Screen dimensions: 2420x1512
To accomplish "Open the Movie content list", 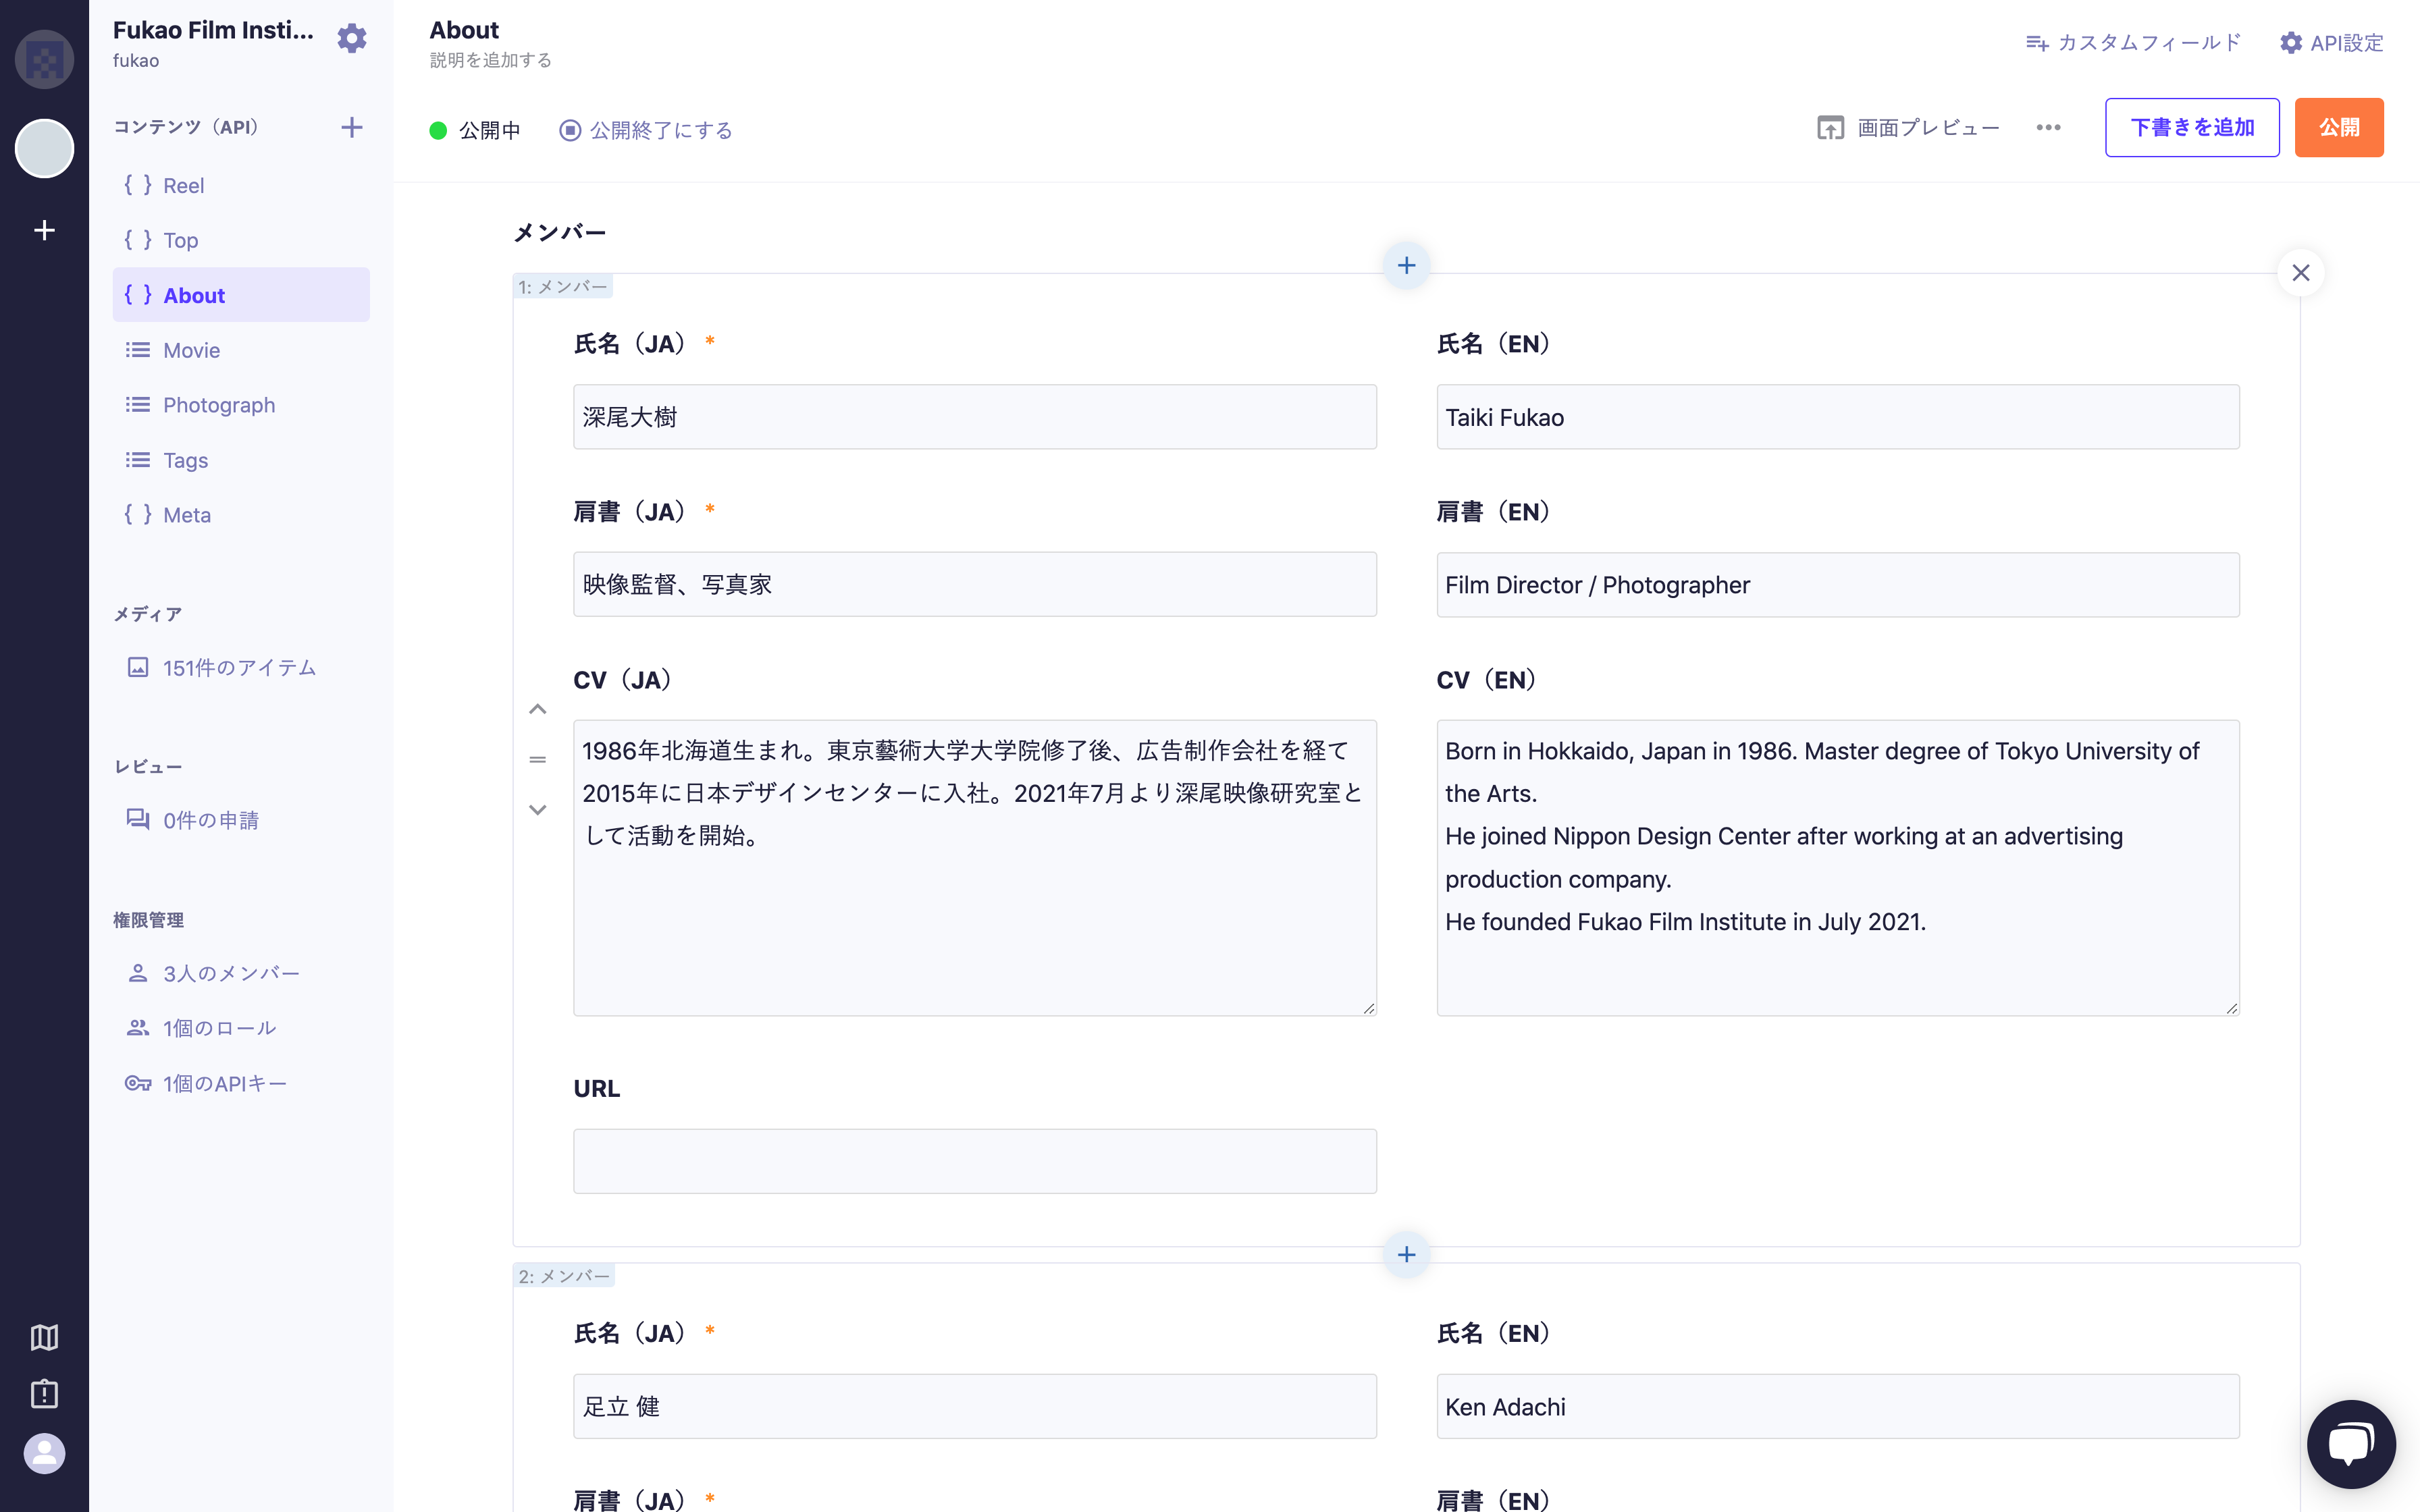I will click(x=191, y=350).
